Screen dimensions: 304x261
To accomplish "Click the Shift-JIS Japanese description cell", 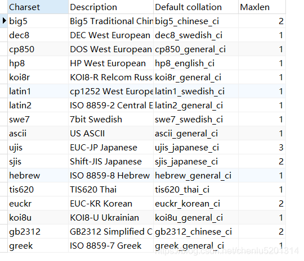I will (x=111, y=161).
